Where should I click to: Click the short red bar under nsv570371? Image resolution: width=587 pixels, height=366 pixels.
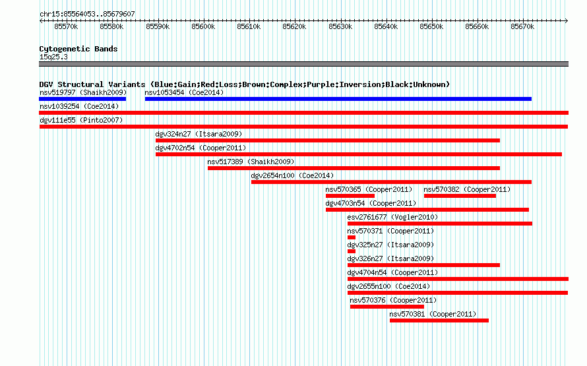351,237
